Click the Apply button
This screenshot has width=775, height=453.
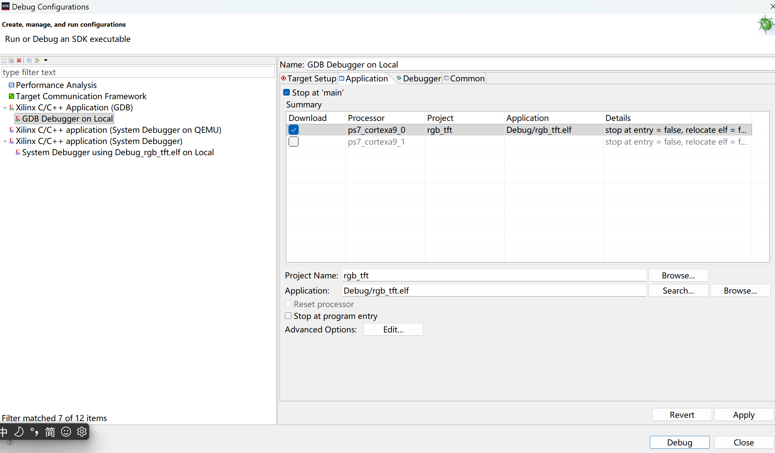[x=744, y=415]
